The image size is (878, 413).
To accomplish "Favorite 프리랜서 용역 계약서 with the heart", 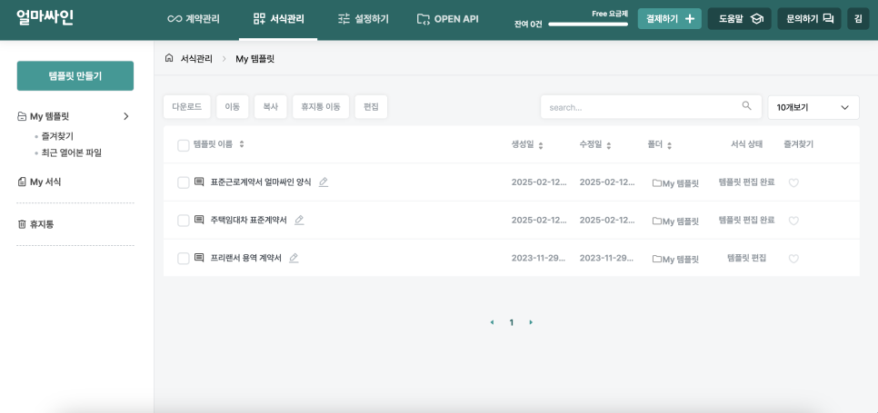I will [x=793, y=259].
